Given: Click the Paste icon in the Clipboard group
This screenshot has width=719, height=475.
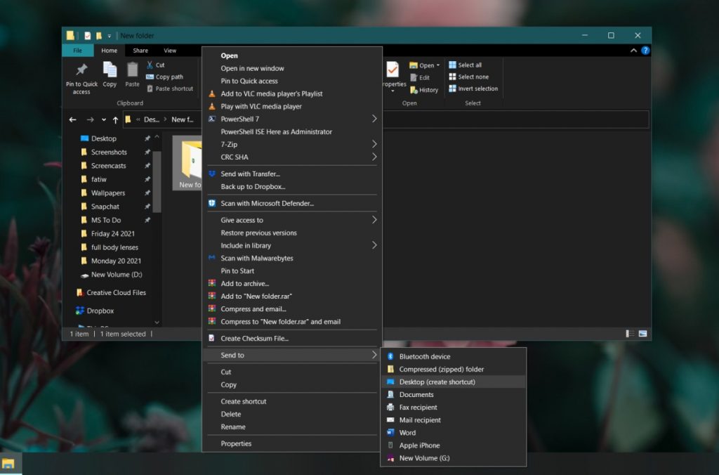Looking at the screenshot, I should click(131, 72).
